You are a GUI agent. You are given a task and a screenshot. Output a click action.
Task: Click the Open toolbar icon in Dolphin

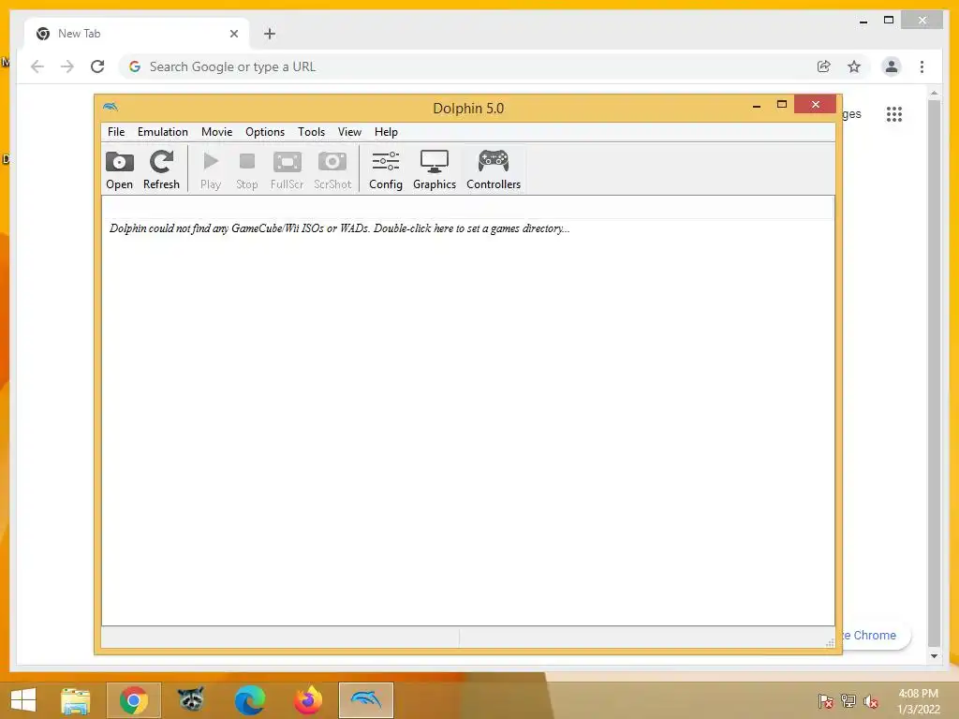[x=119, y=170]
